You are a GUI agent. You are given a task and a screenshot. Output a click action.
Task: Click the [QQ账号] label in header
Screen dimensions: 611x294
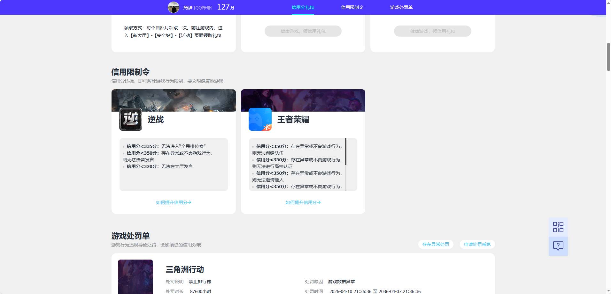(203, 8)
